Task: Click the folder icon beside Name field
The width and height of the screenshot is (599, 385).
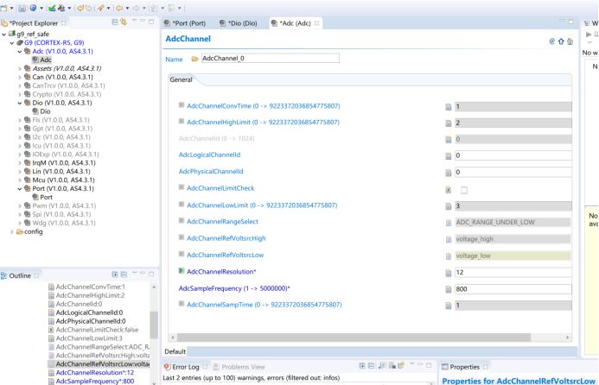Action: coord(194,59)
